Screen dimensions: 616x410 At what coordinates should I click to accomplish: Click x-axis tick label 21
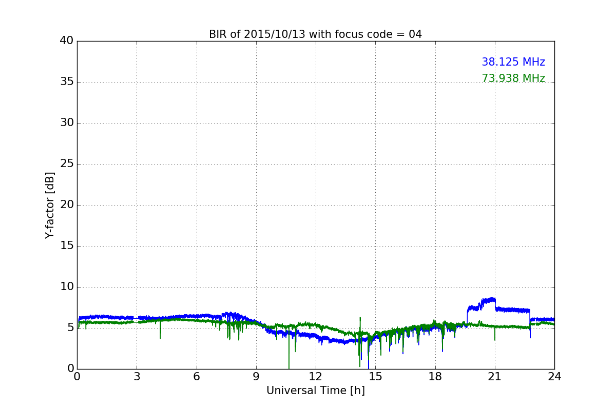pos(495,377)
